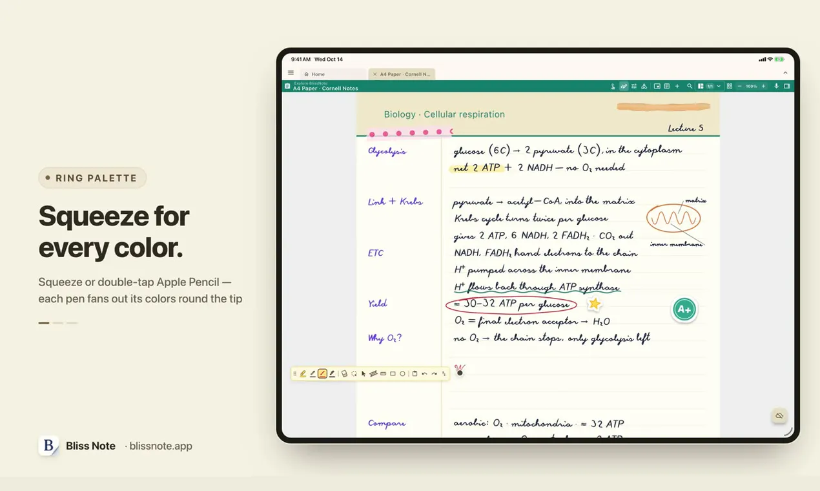Select the A4 Paper Cornell Notes tab
Screen dimensions: 820x491
402,74
